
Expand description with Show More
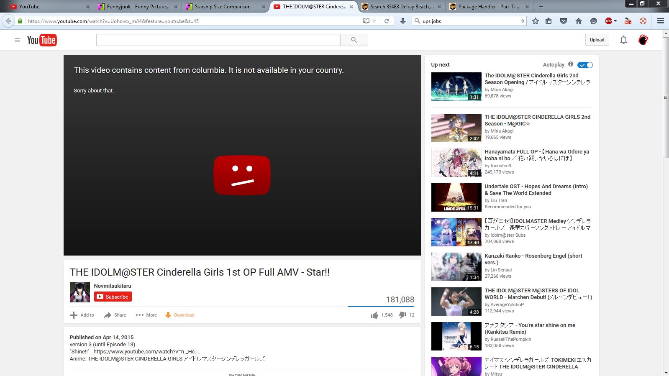(242, 374)
